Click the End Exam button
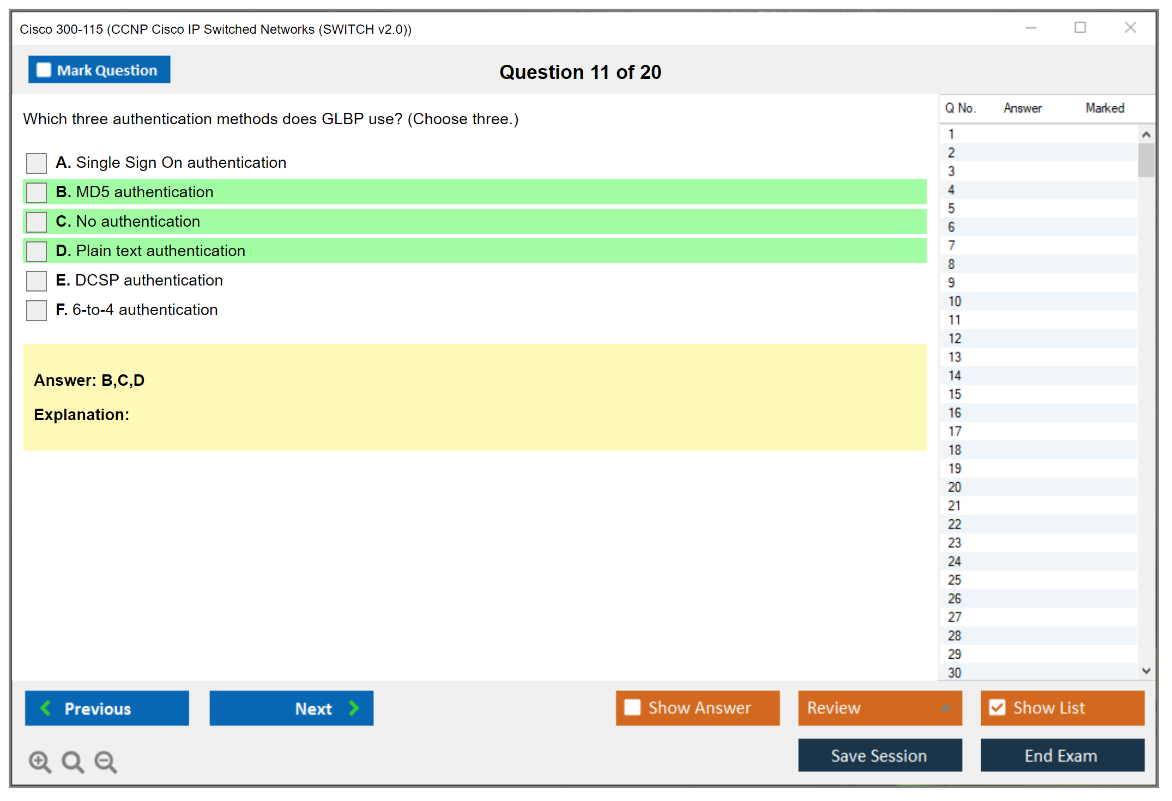Screen dimensions: 1172x801 [1061, 755]
